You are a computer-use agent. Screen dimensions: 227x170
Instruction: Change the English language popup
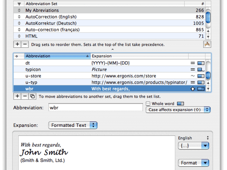[193, 138]
